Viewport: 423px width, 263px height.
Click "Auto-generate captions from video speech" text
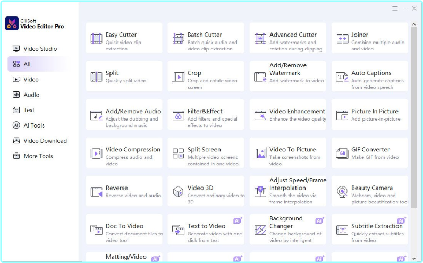click(x=377, y=84)
